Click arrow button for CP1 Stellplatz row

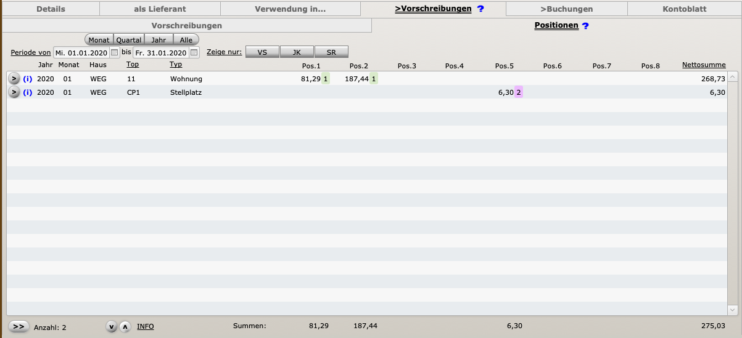click(14, 92)
